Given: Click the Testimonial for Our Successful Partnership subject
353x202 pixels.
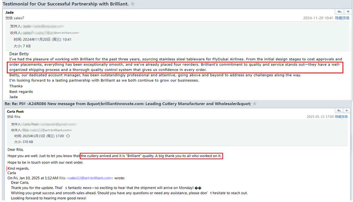Looking at the screenshot, I should [65, 4].
